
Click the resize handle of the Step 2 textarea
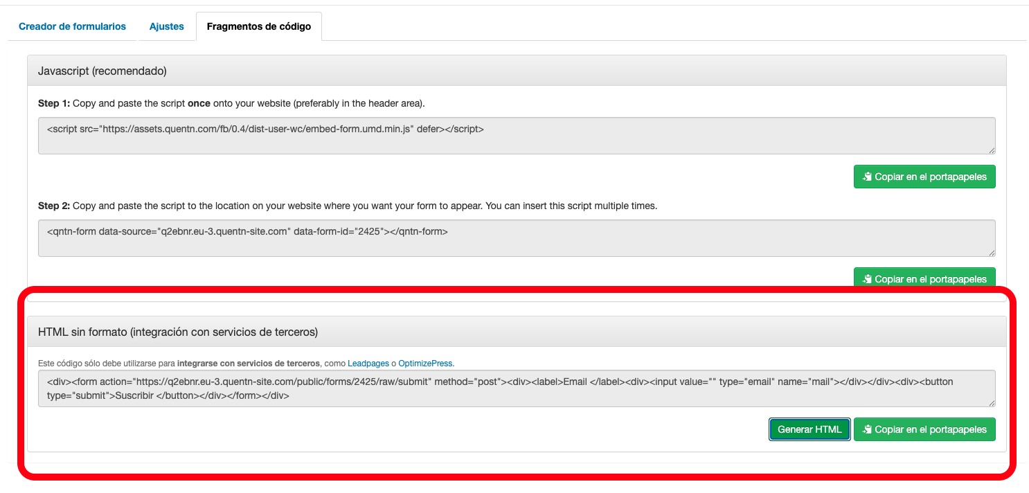[x=992, y=253]
